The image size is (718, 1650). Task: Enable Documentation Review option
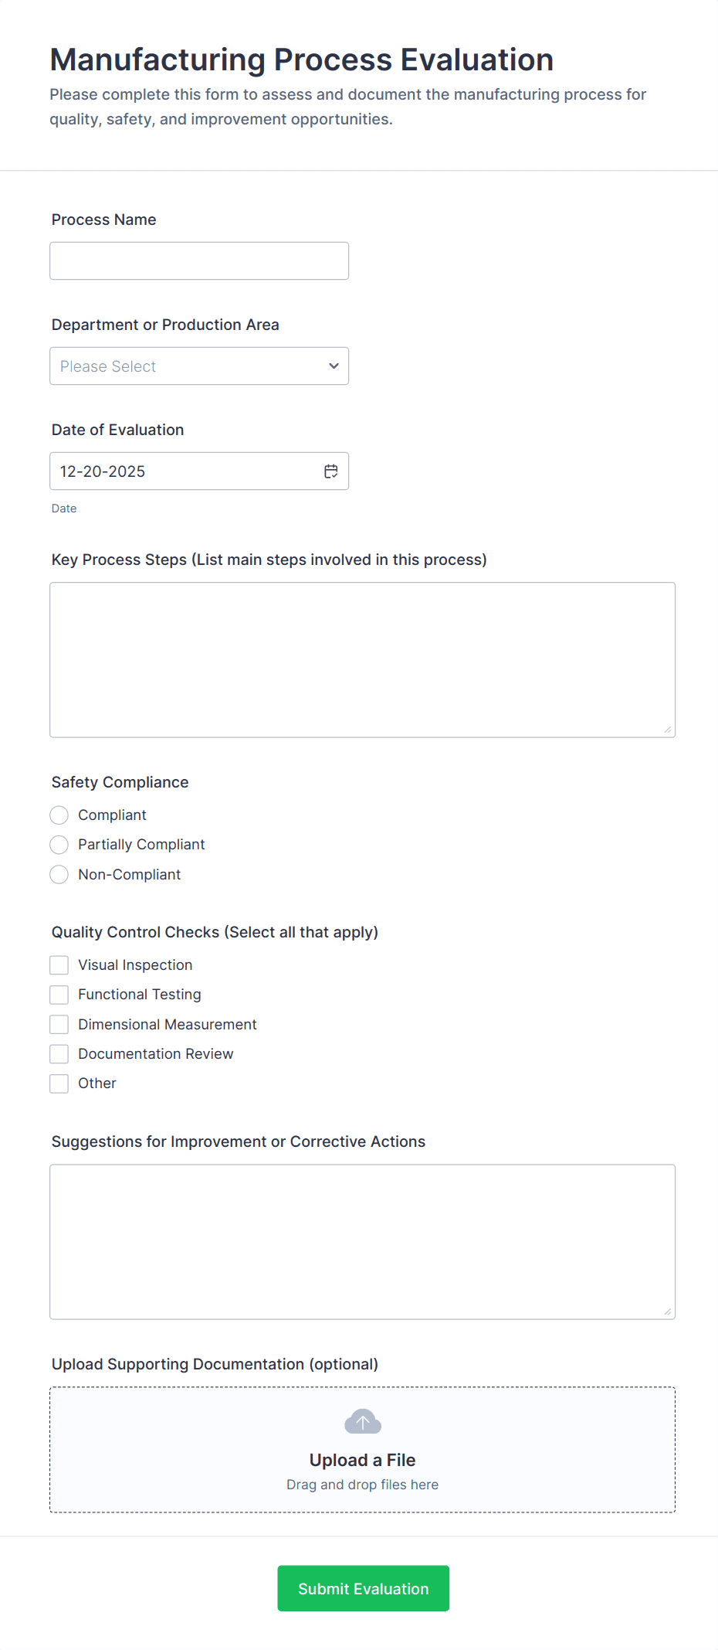[59, 1053]
